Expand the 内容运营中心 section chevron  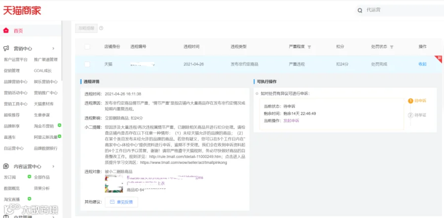click(53, 166)
